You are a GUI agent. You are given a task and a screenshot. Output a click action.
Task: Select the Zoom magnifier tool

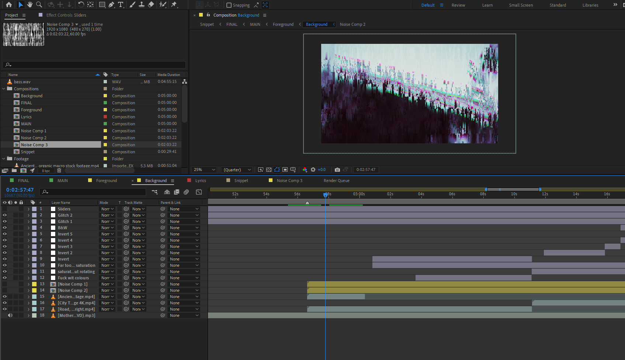[x=39, y=5]
